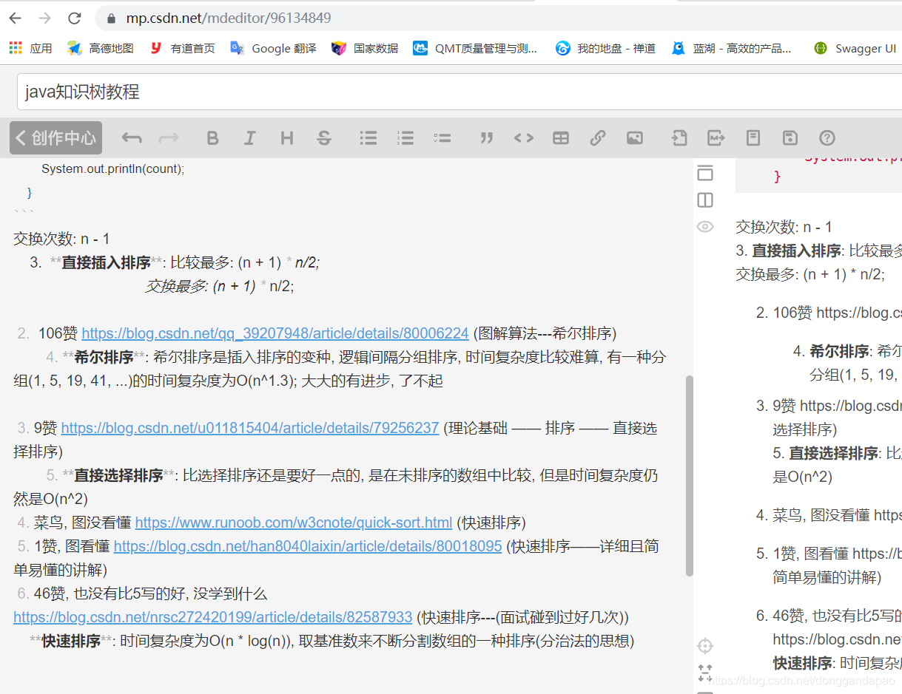Click 菜鸟, 图没看懂 in preview pane

(x=821, y=515)
